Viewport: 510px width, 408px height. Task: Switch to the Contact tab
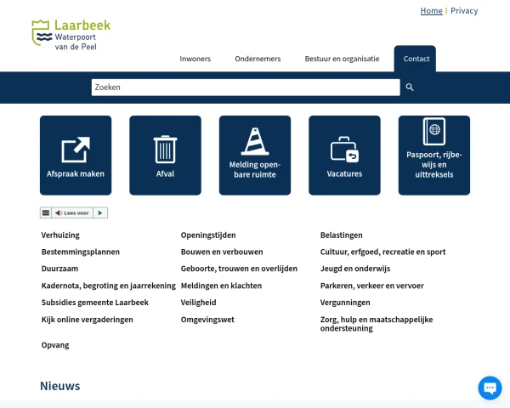415,59
